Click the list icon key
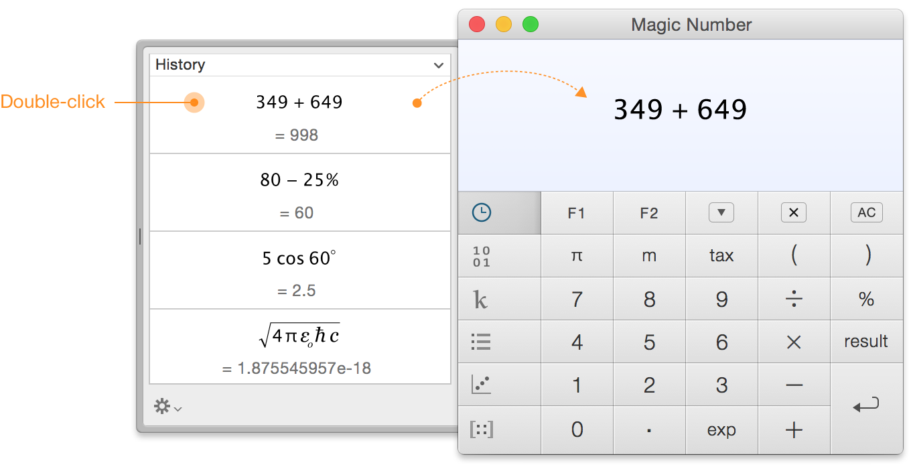This screenshot has width=911, height=469. tap(499, 342)
